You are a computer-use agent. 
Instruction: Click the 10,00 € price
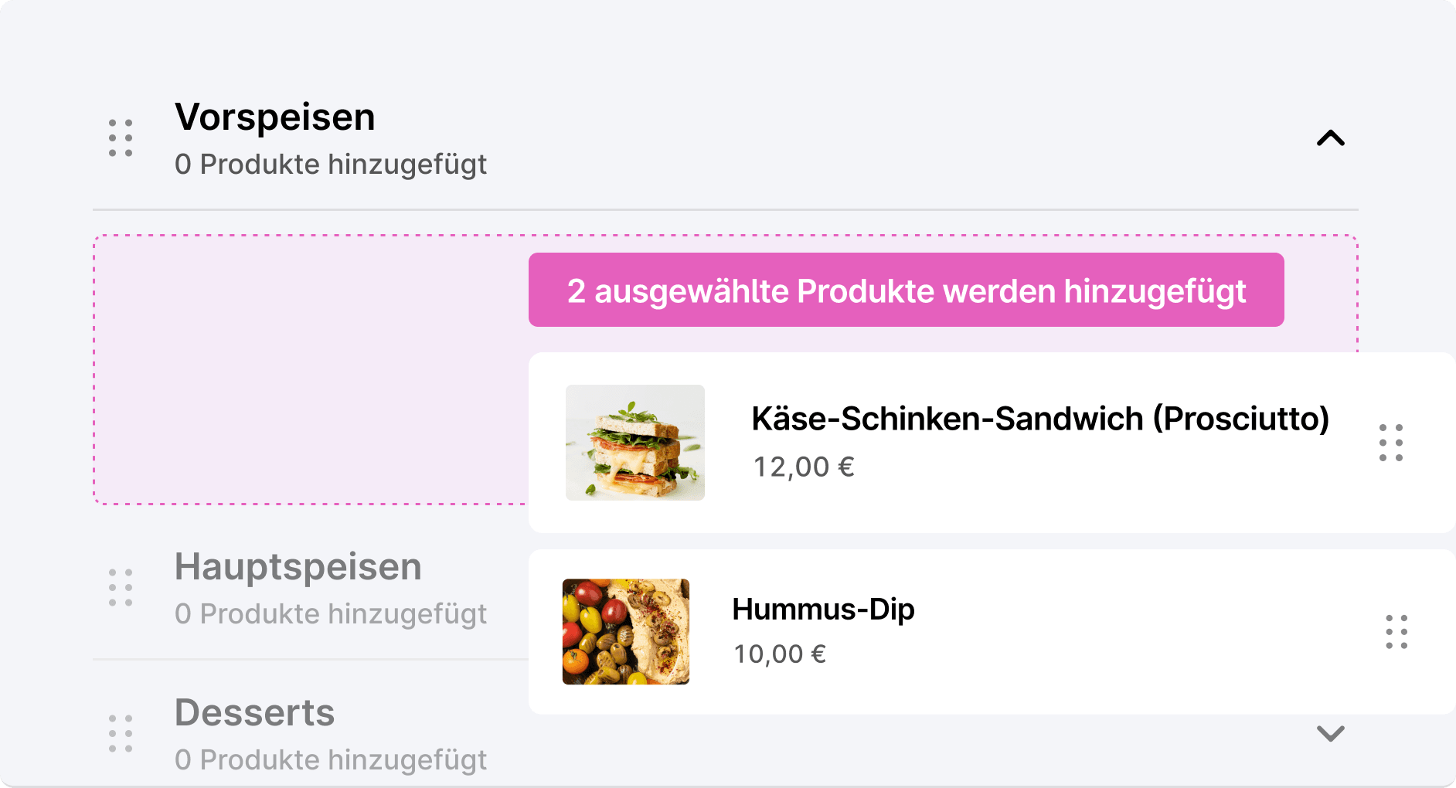(x=780, y=654)
